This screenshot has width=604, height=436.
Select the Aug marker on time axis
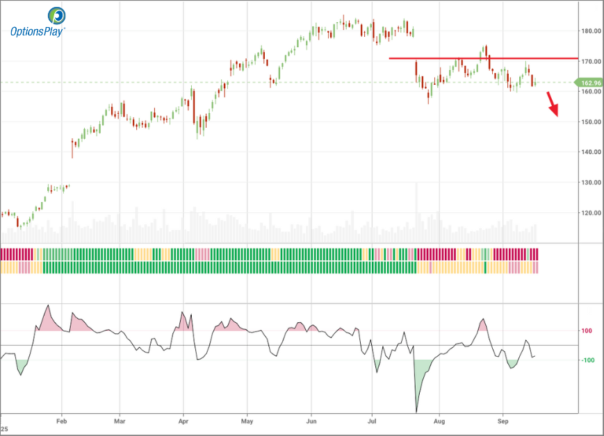coord(439,421)
